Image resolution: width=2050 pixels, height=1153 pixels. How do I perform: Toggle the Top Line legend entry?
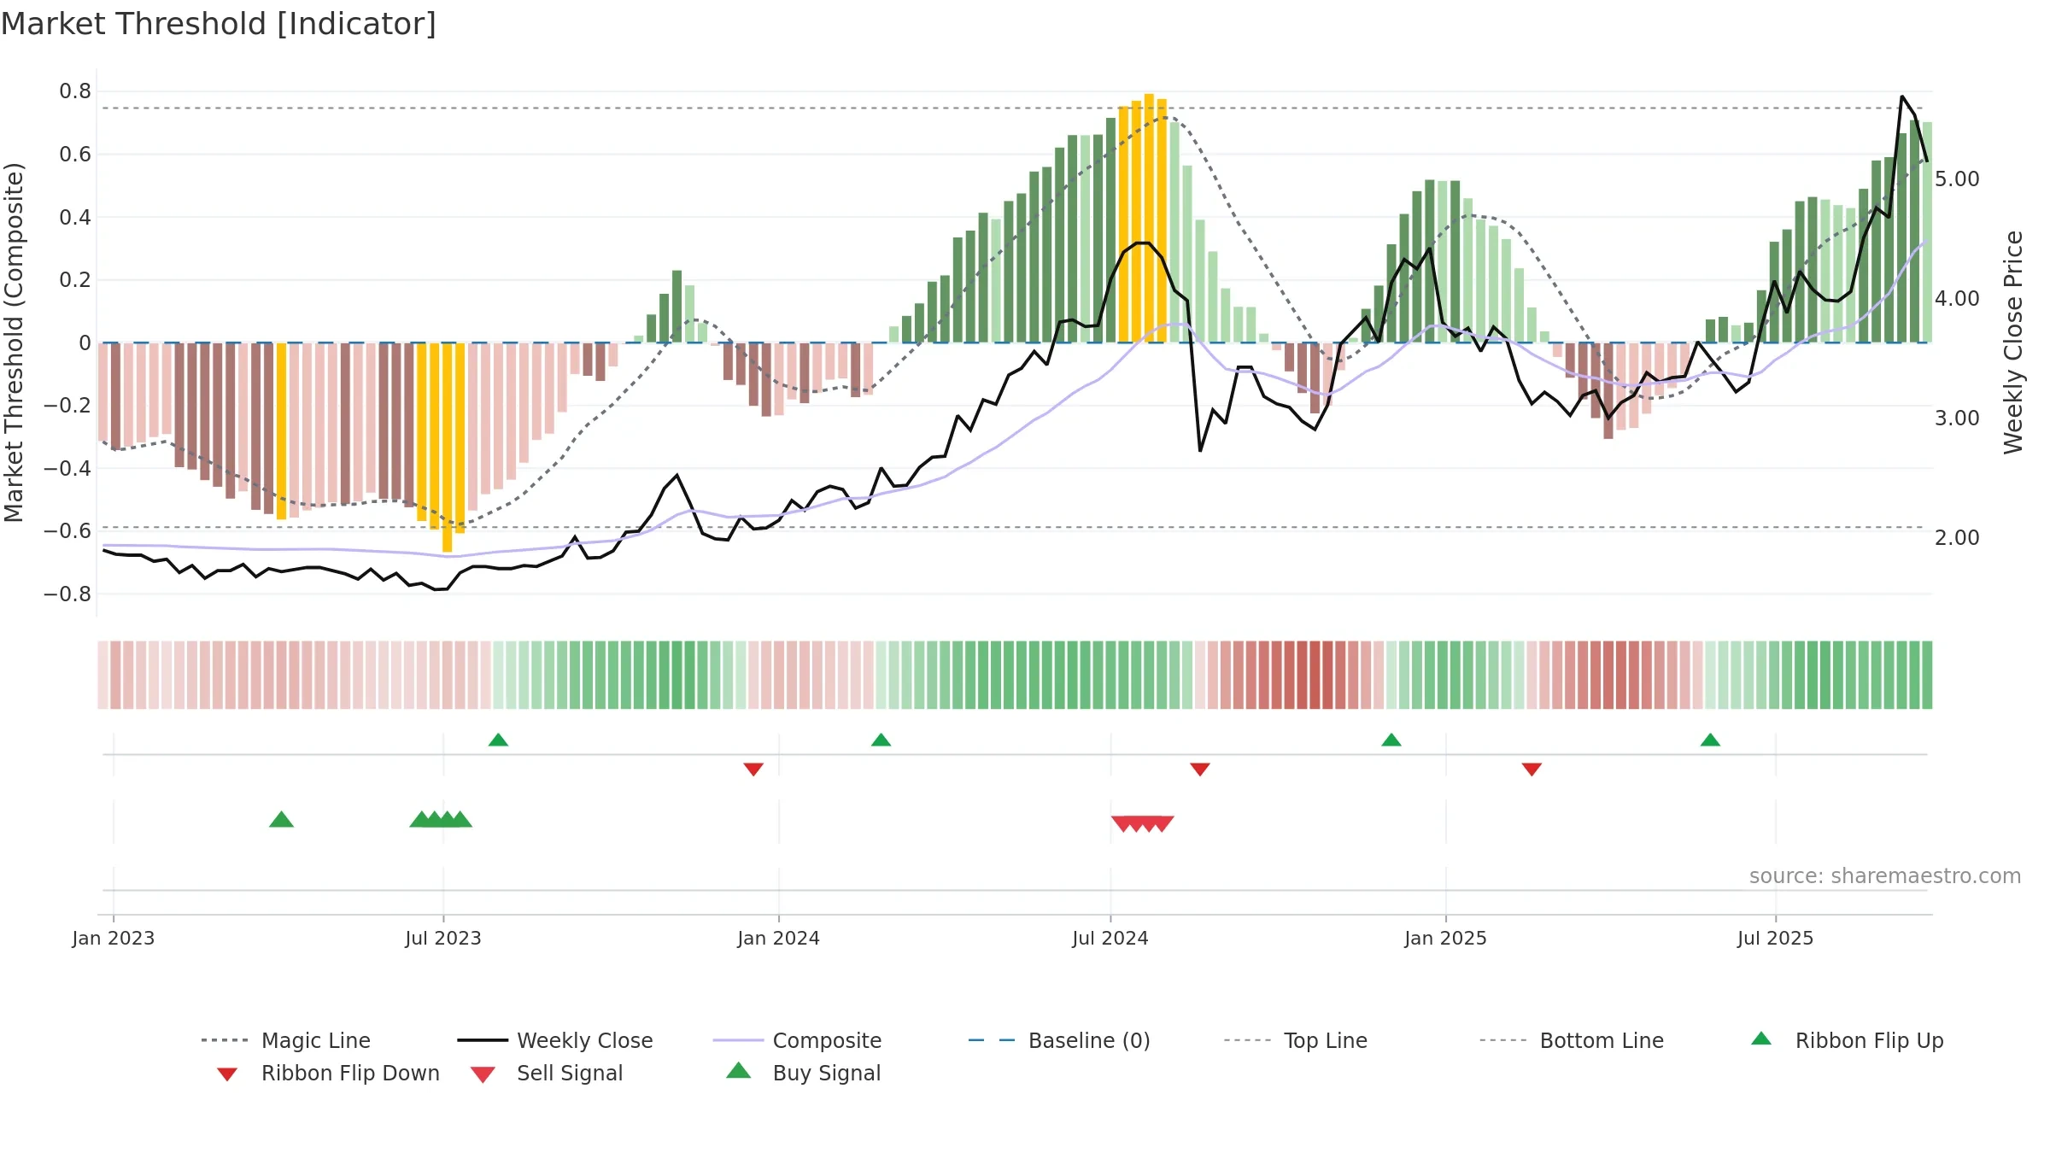(x=1295, y=1040)
